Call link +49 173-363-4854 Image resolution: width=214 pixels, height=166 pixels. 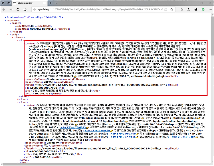[97, 130]
